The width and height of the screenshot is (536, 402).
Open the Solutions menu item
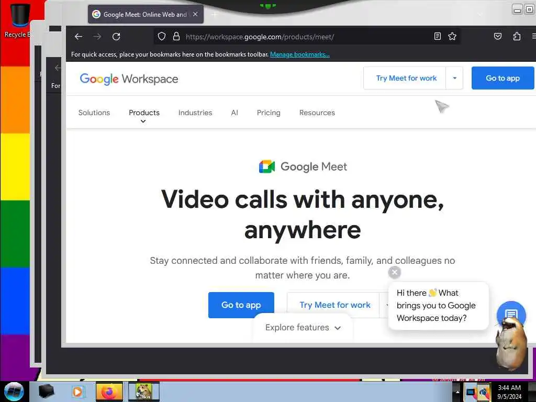[x=94, y=113]
